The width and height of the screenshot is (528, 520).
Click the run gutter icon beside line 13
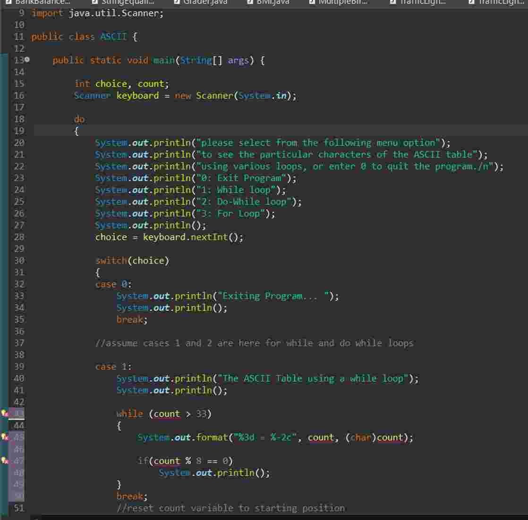[27, 59]
